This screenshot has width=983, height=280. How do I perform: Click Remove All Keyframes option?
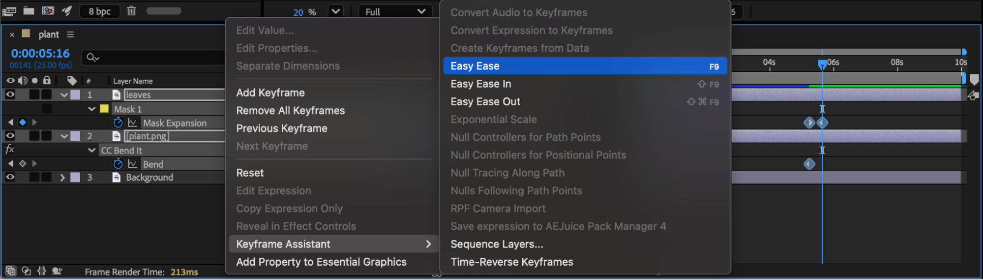tap(290, 111)
